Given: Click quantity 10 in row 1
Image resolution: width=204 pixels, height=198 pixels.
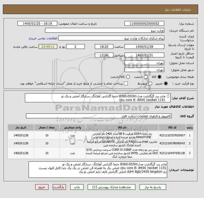Looking at the screenshot, I should (x=47, y=135).
